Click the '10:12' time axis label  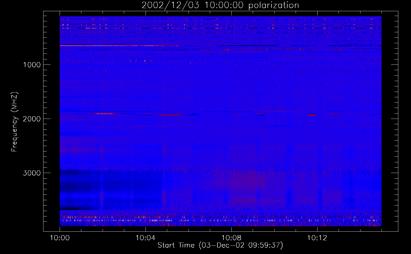[x=317, y=238]
